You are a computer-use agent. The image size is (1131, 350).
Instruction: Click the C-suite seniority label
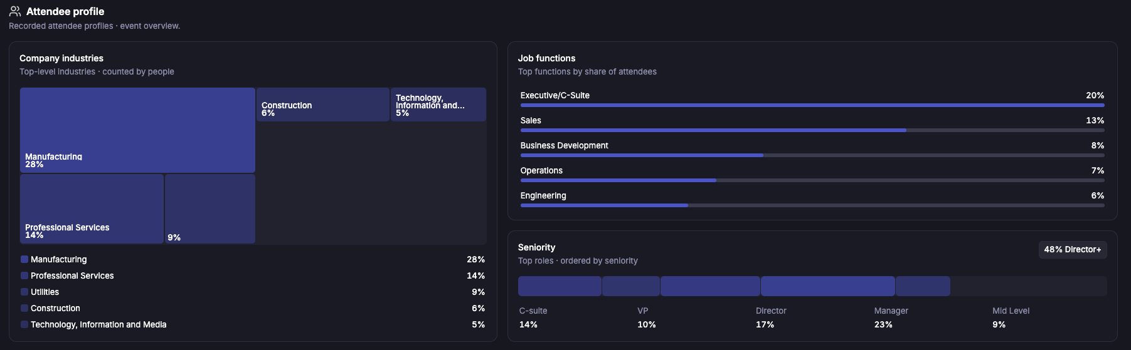533,311
